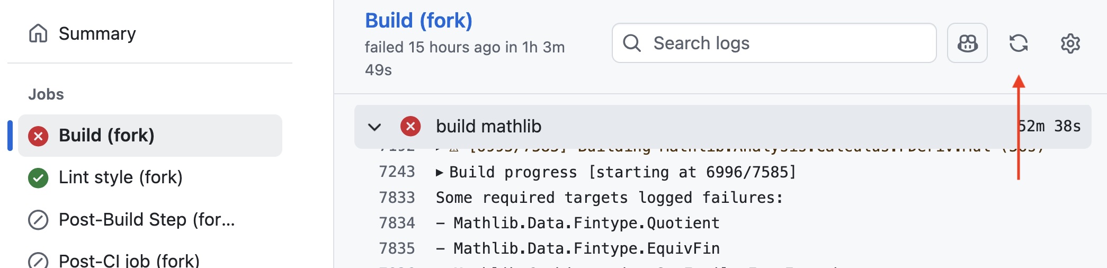
Task: Select the Post-CI job (fork) entry
Action: point(129,261)
